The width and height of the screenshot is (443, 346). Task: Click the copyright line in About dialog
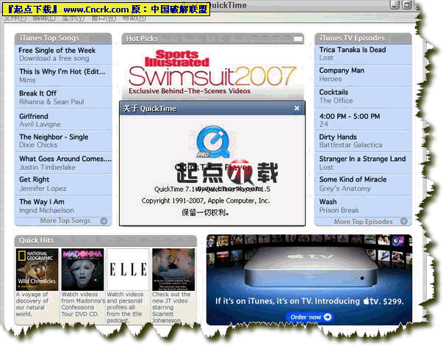(x=206, y=201)
